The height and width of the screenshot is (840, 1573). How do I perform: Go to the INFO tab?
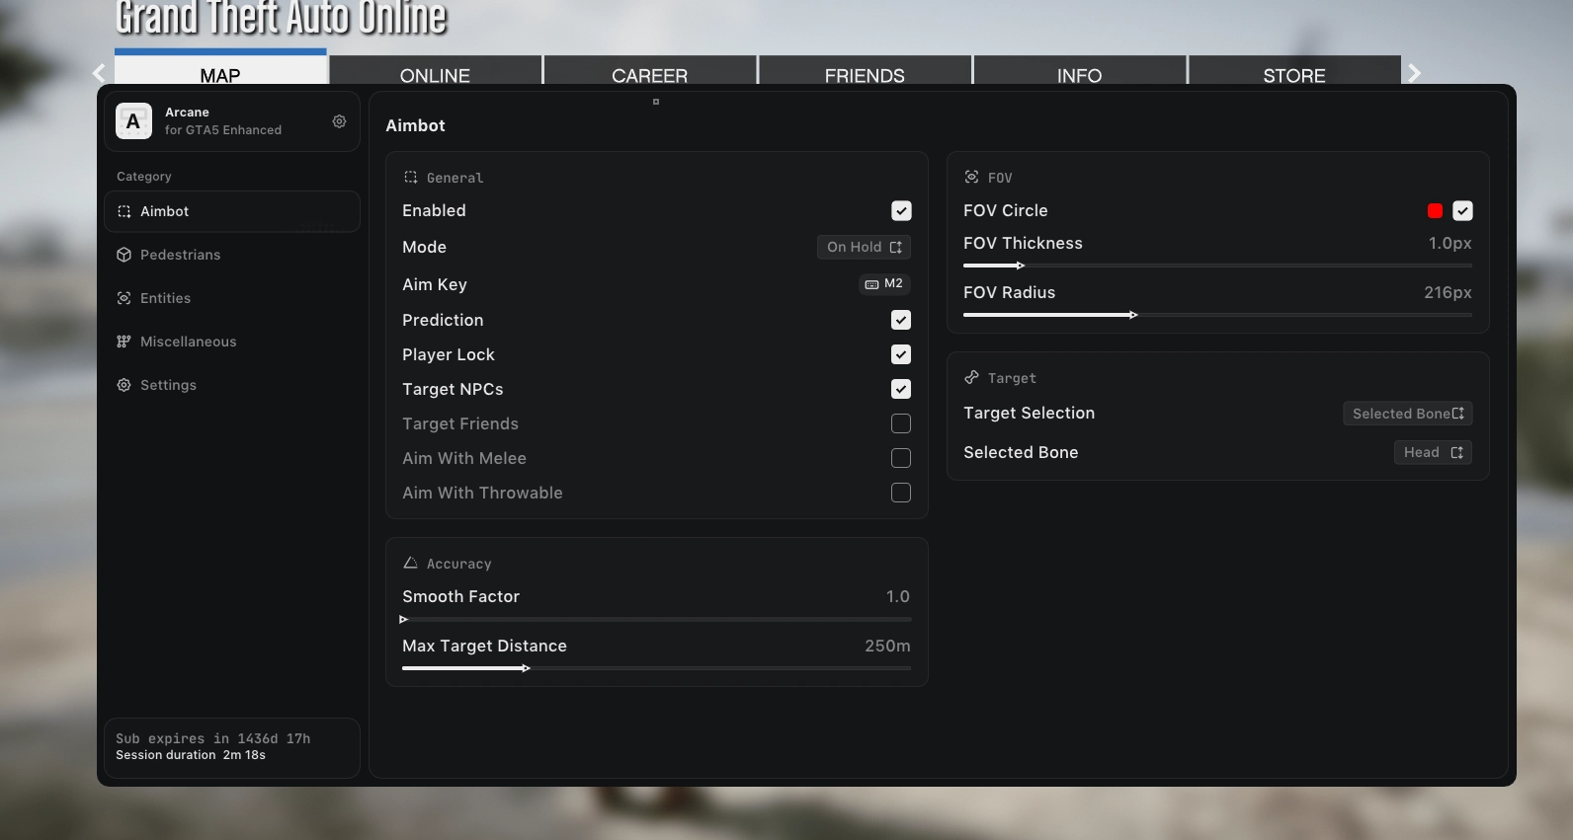1079,71
